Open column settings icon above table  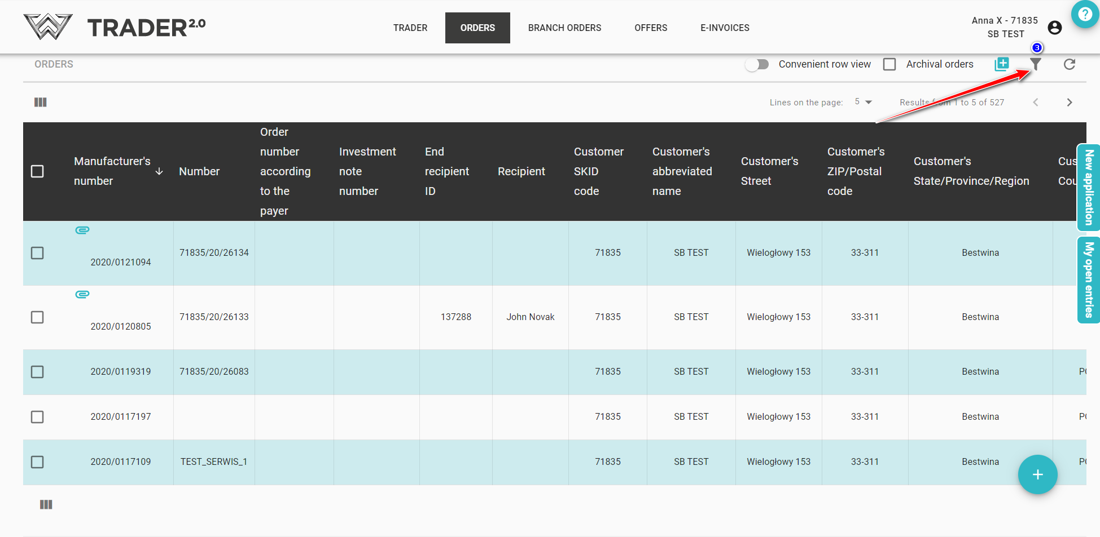[41, 102]
